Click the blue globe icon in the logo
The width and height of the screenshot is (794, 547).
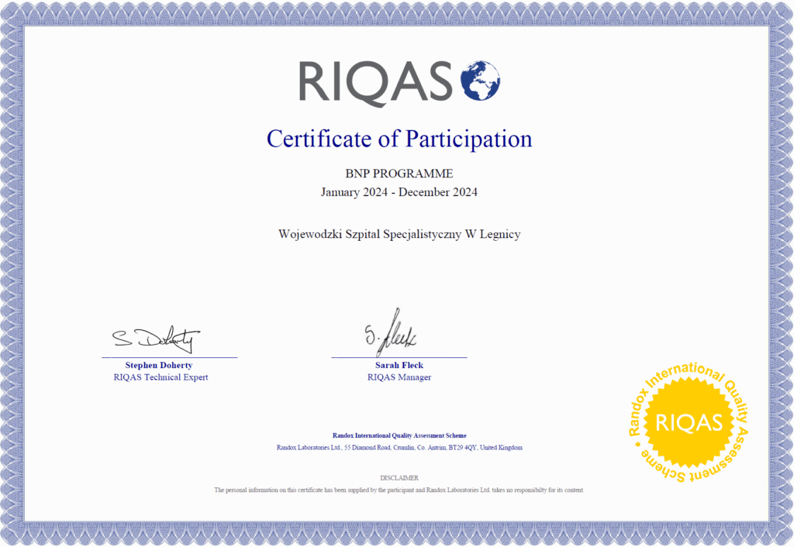point(480,81)
